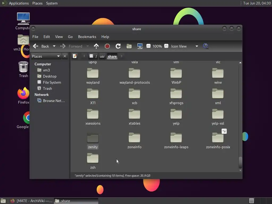The image size is (272, 204).
Task: Click the clock in the top panel
Action: [x=257, y=3]
